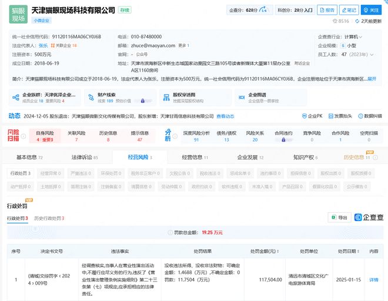
Task: Select the 经营异常 0 filter chip
Action: [x=51, y=173]
